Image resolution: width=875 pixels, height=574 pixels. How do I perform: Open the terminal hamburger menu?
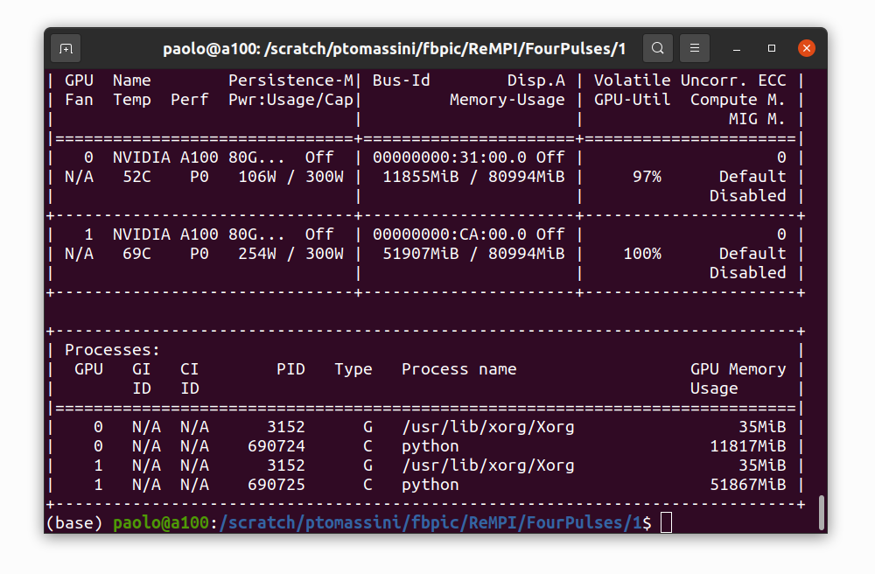point(696,48)
